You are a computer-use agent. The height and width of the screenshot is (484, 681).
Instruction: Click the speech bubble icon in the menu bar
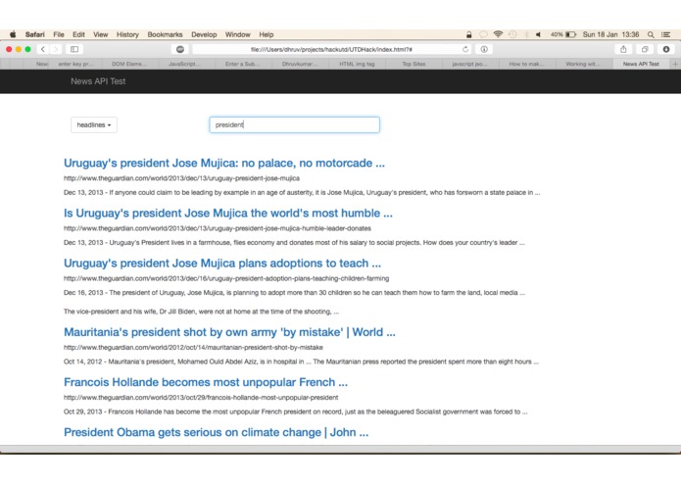point(483,34)
